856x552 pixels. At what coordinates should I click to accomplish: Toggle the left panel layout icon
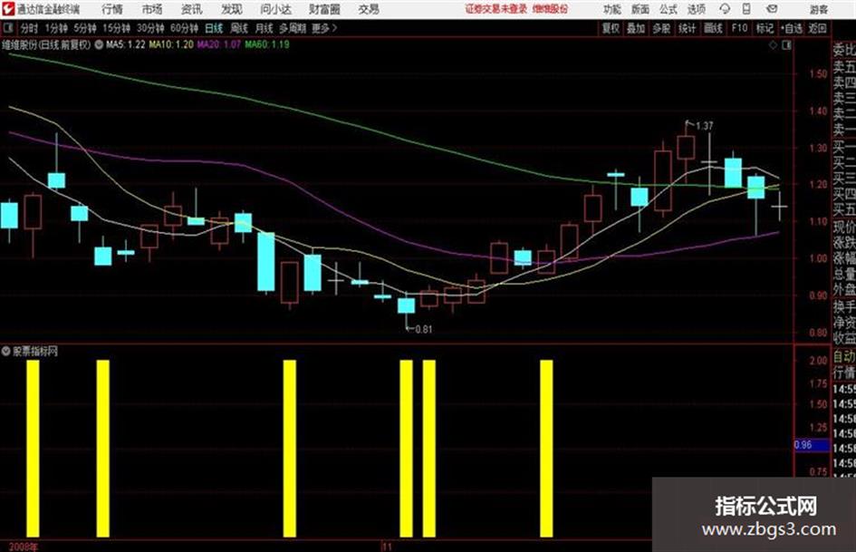[8, 28]
